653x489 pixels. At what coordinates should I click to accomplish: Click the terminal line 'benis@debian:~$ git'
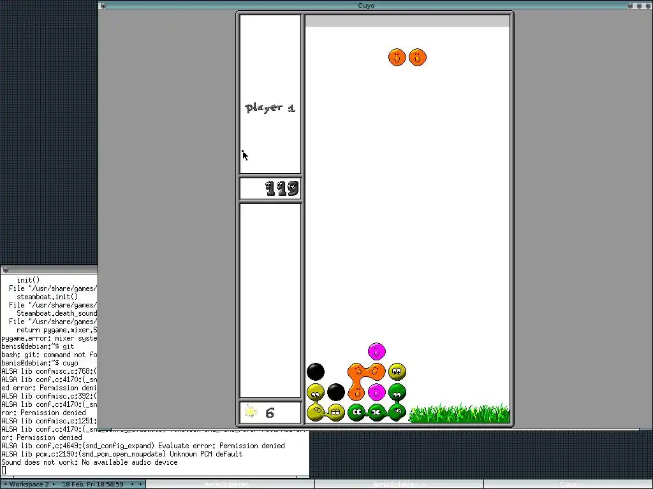coord(38,346)
